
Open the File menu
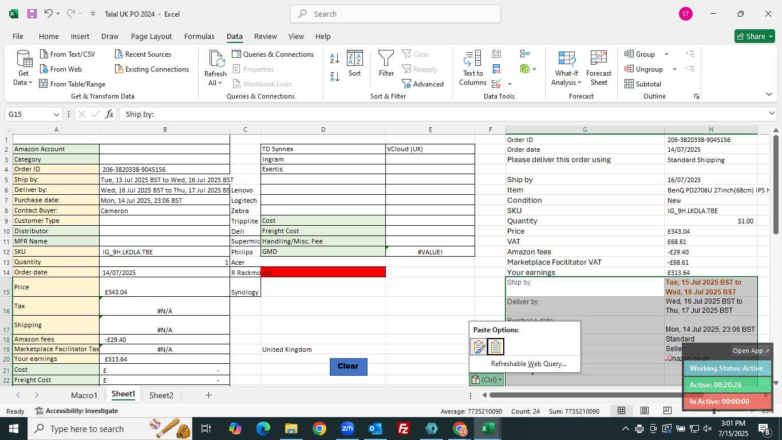coord(18,36)
